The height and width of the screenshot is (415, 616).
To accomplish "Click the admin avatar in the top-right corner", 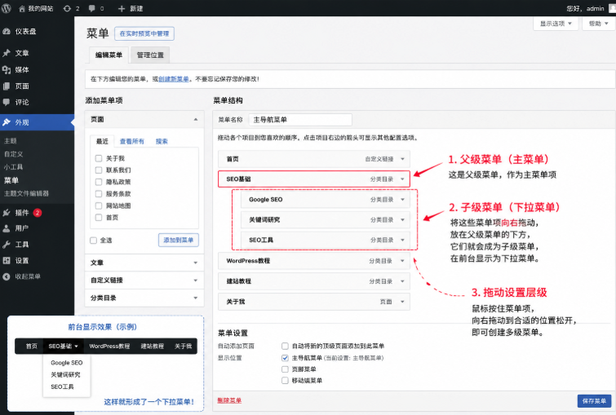I will pyautogui.click(x=612, y=9).
